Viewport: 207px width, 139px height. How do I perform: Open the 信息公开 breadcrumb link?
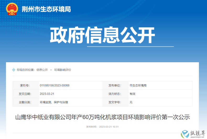pos(42,70)
